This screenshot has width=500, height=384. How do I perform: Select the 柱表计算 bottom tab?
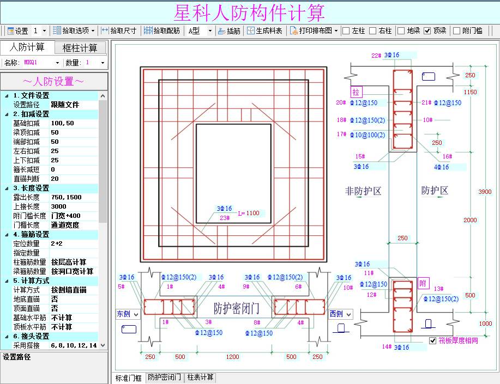pyautogui.click(x=200, y=377)
